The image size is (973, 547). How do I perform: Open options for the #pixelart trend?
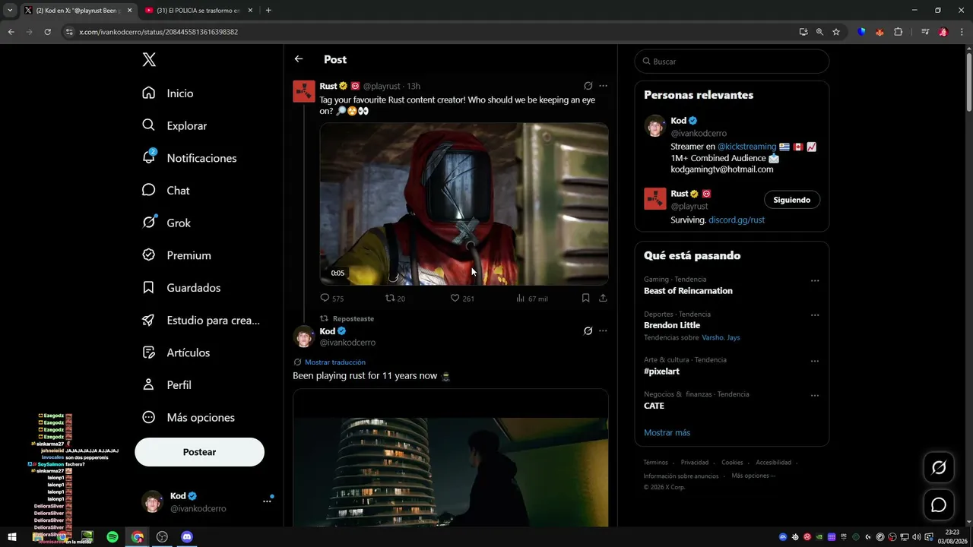[815, 361]
